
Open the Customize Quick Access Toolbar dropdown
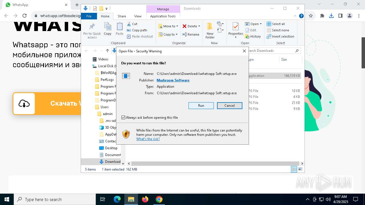(x=106, y=9)
